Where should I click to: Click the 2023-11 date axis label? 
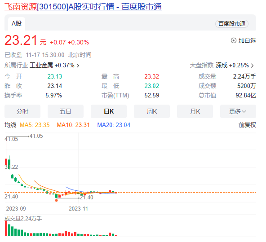(x=78, y=209)
